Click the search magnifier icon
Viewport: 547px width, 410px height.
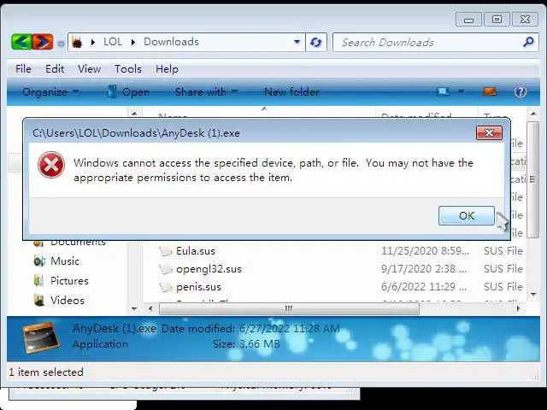[x=528, y=42]
